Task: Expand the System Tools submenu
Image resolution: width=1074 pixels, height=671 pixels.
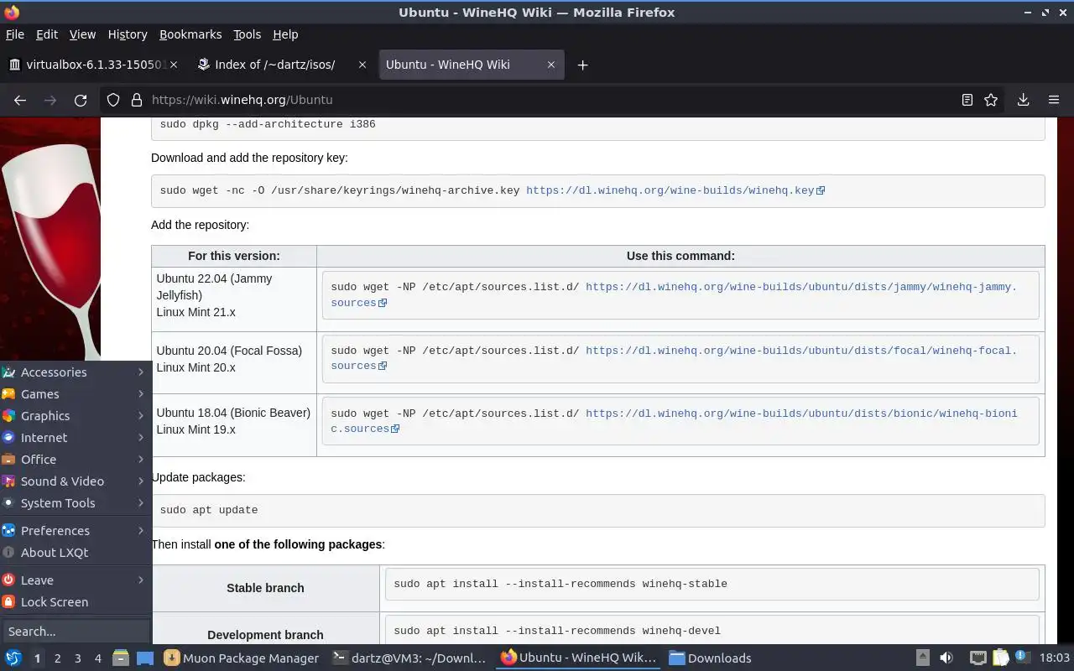Action: 75,502
